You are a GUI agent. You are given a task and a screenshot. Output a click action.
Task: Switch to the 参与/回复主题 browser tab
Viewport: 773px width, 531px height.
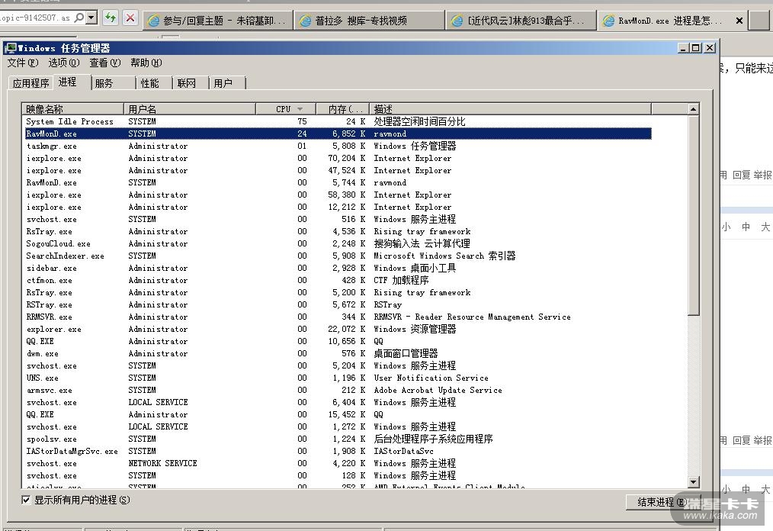[x=217, y=21]
